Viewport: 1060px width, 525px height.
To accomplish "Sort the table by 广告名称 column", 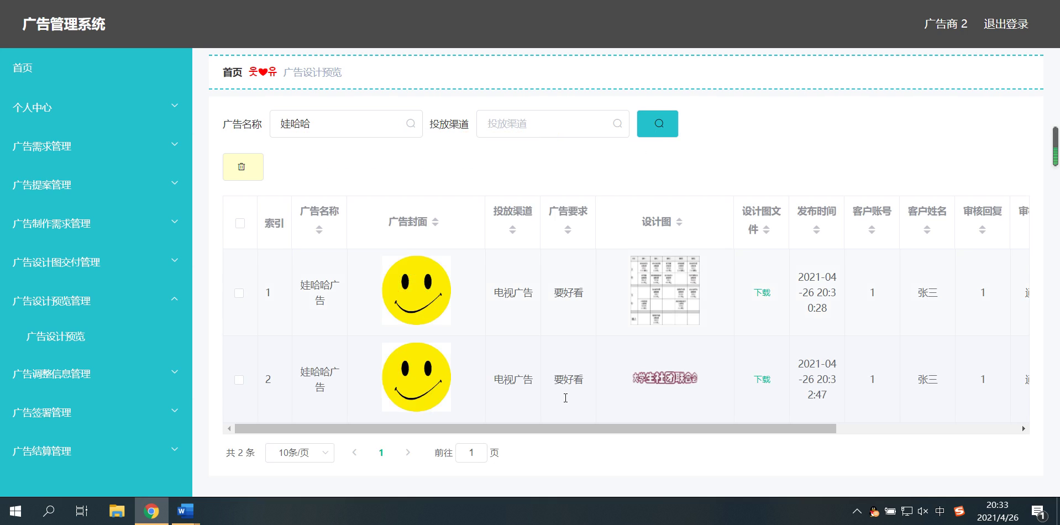I will point(319,229).
